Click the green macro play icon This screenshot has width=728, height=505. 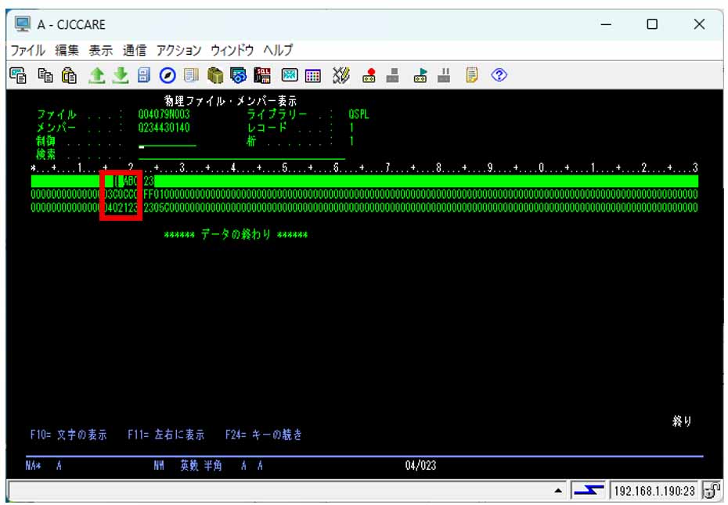coord(421,75)
